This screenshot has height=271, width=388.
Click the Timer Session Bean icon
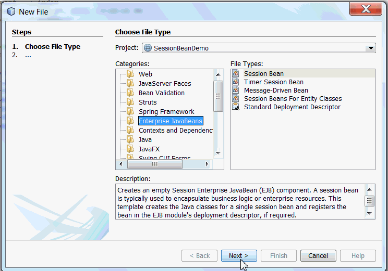point(236,82)
